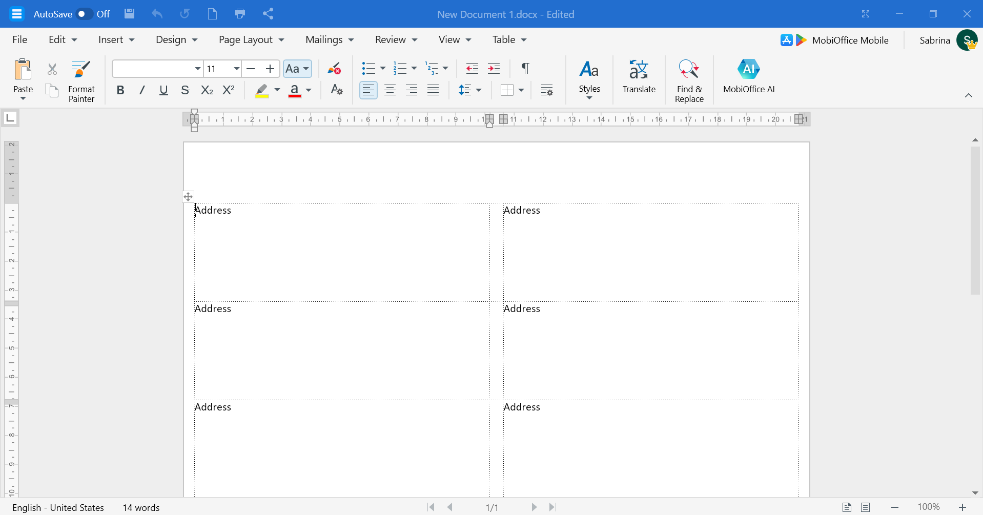Go to next page arrow
Viewport: 983px width, 515px height.
coord(534,507)
